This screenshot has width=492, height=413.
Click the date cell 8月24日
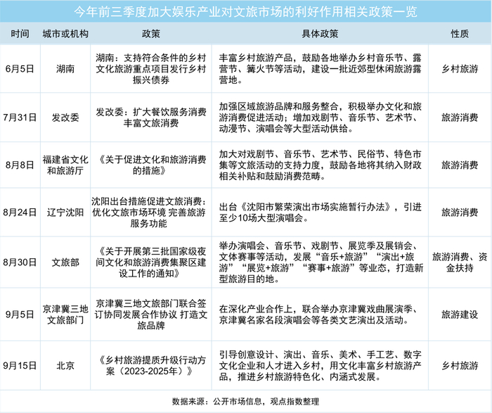click(20, 212)
